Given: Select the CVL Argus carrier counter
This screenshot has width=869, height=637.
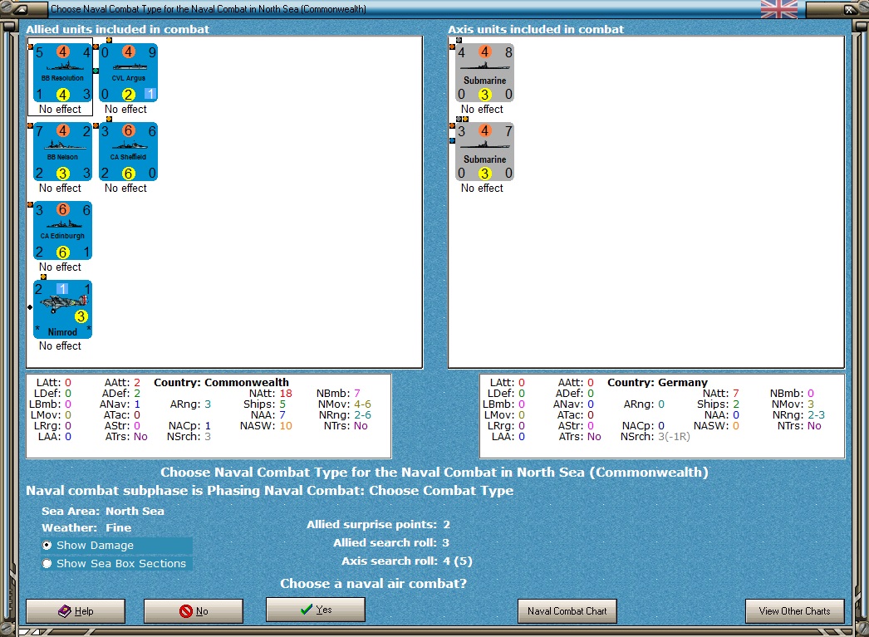Looking at the screenshot, I should [x=129, y=72].
